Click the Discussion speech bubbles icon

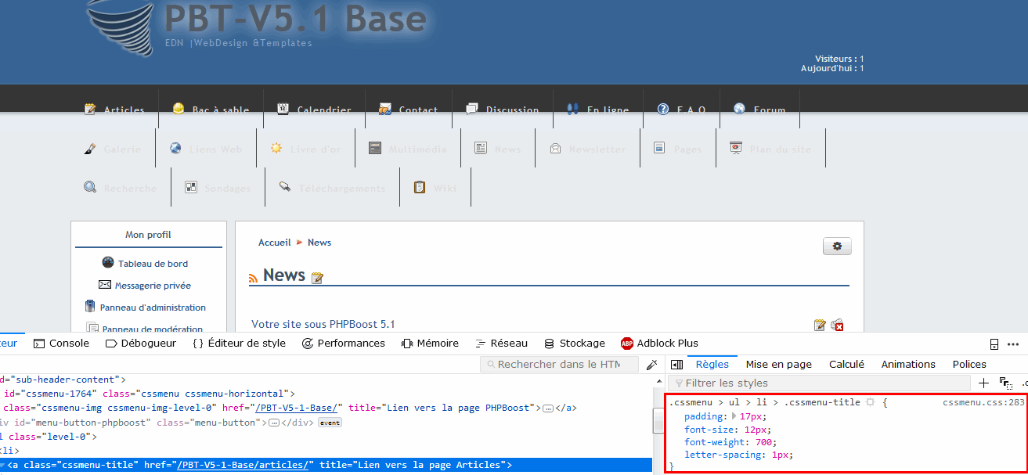[x=472, y=109]
